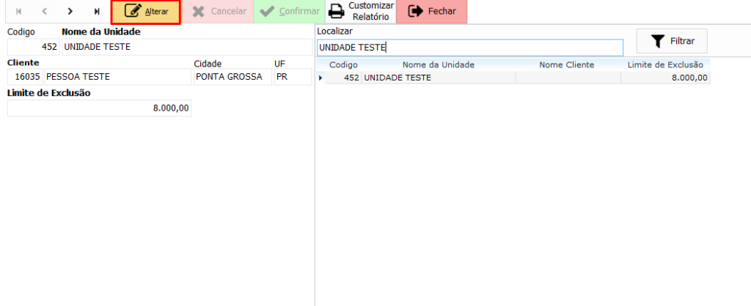Go to the next record

[70, 12]
